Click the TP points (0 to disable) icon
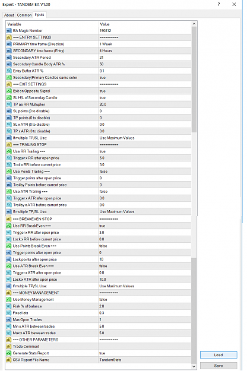 click(9, 118)
